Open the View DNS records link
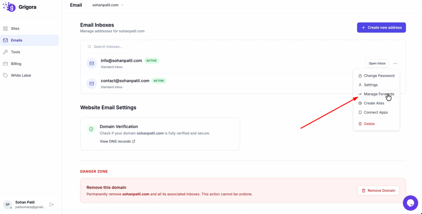The width and height of the screenshot is (422, 214). [117, 141]
